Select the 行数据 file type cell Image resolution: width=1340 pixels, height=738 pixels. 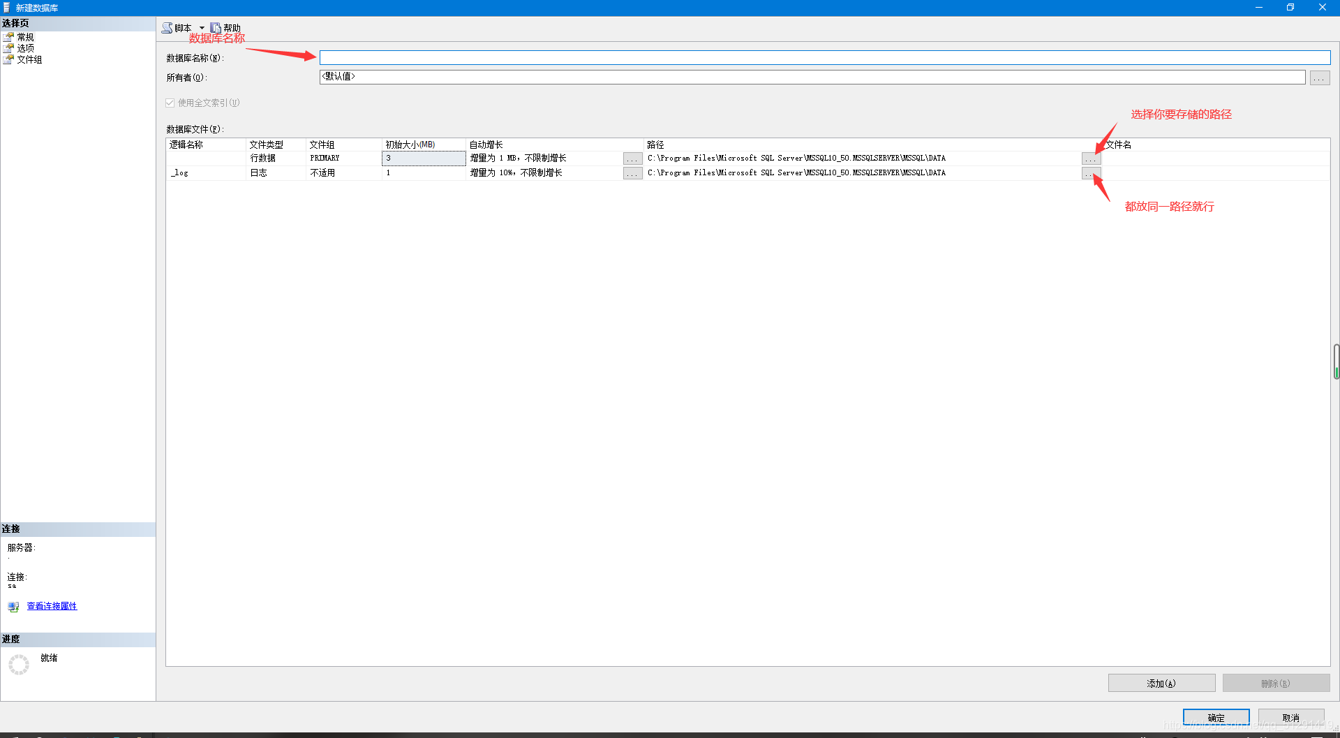(x=276, y=158)
